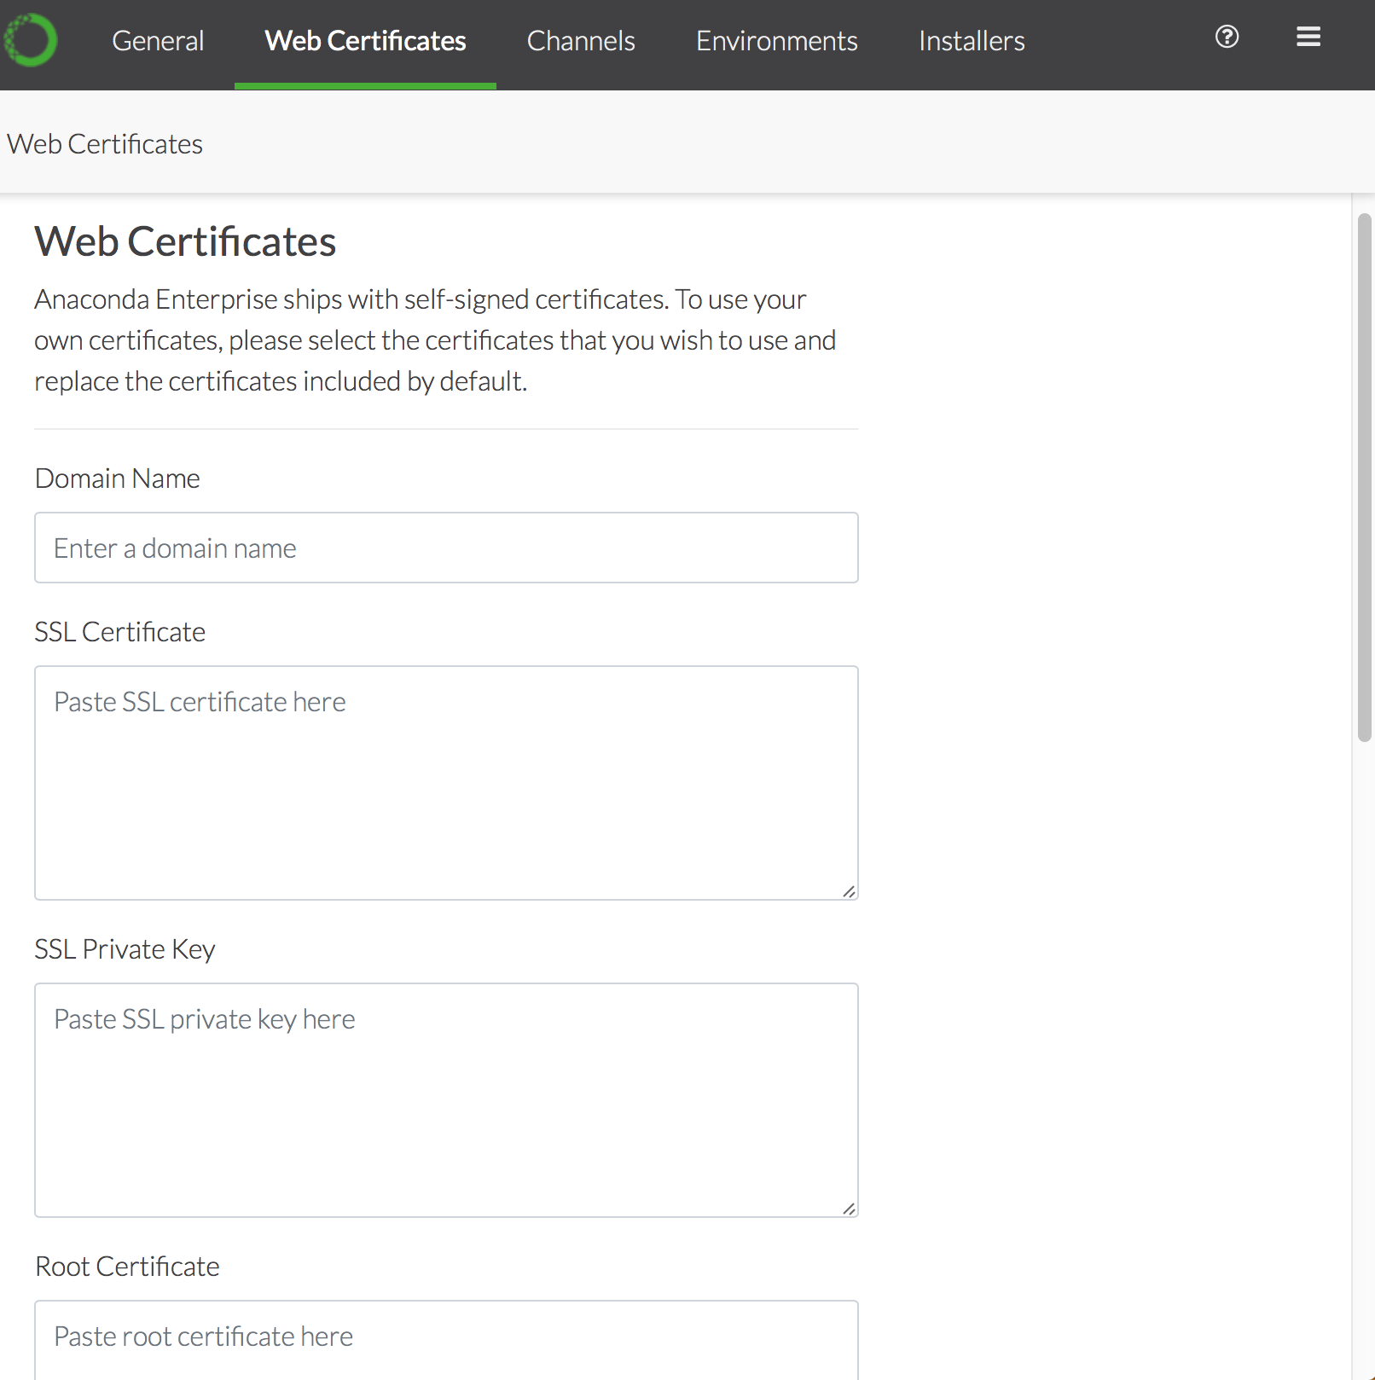The image size is (1375, 1380).
Task: Open the hamburger menu icon
Action: tap(1308, 37)
